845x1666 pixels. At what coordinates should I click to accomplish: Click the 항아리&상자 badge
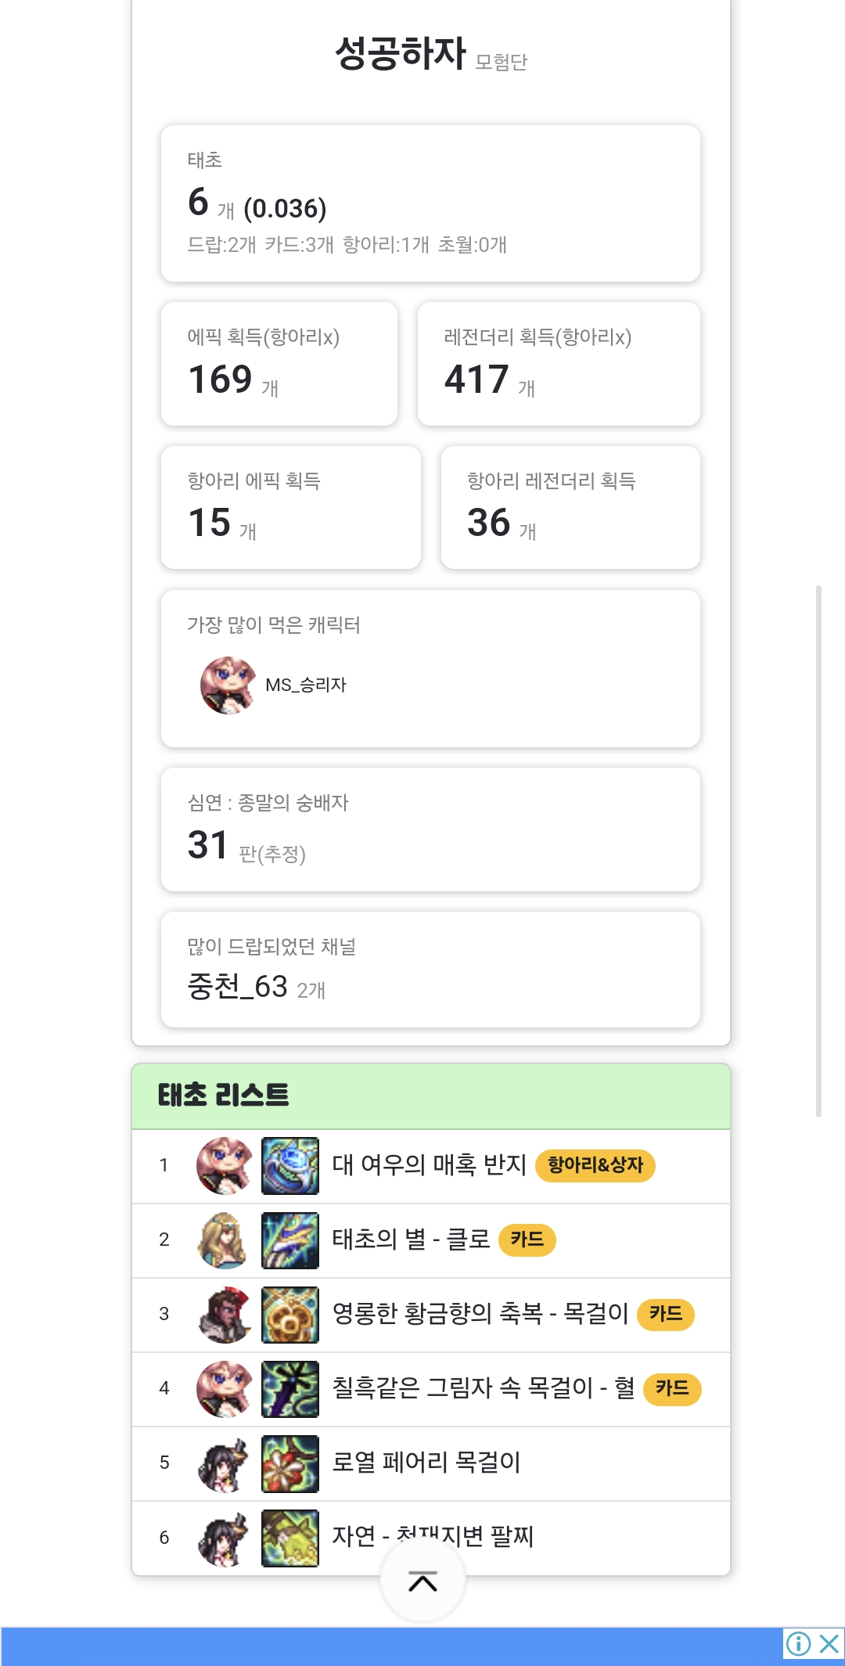click(x=595, y=1166)
